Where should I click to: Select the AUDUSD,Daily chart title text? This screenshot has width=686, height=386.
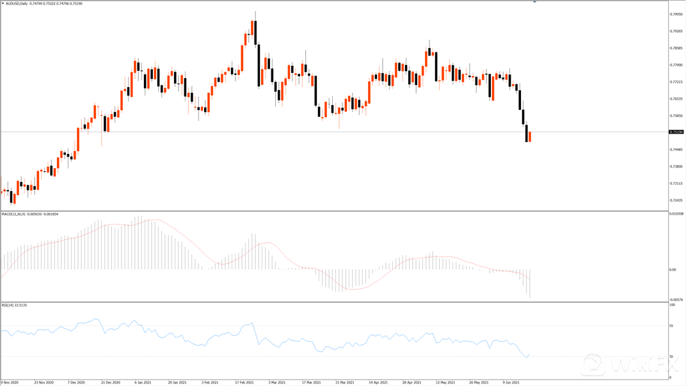[x=17, y=4]
